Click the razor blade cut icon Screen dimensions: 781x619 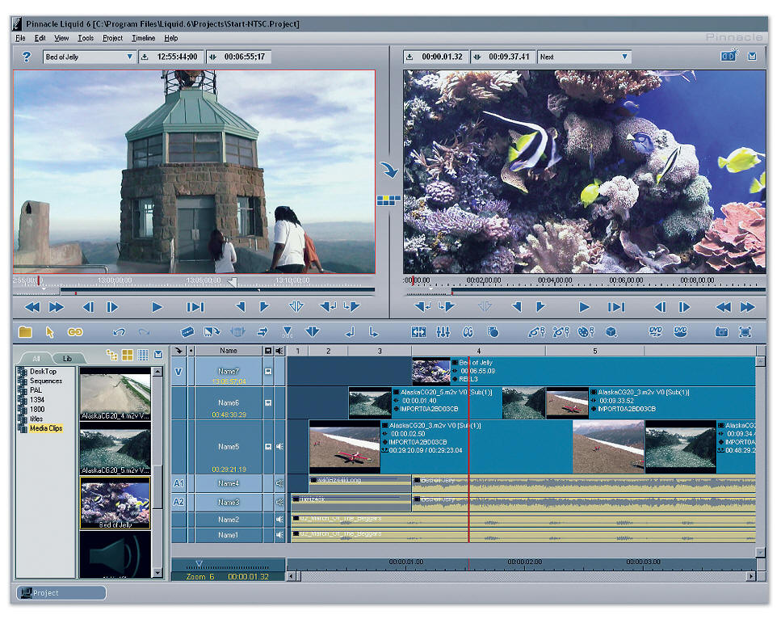pyautogui.click(x=187, y=332)
